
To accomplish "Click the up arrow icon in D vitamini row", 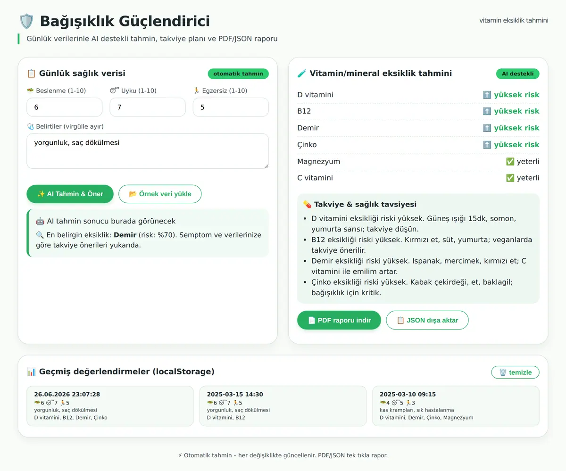I will pos(487,95).
